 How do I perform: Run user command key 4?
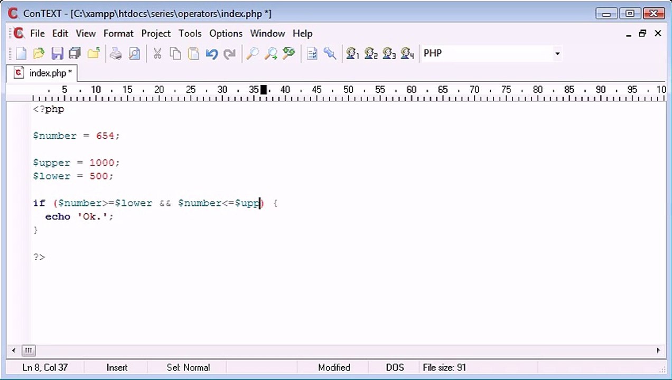click(407, 53)
